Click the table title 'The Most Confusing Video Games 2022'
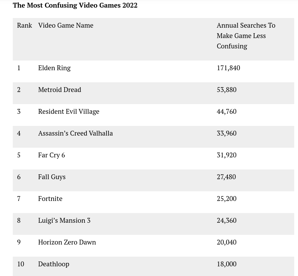Screen dimensions: 298x276 pos(75,5)
